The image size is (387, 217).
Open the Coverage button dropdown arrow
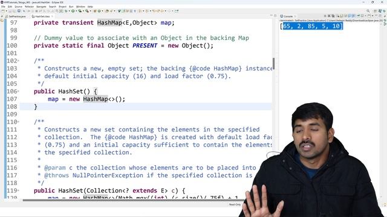83,11
